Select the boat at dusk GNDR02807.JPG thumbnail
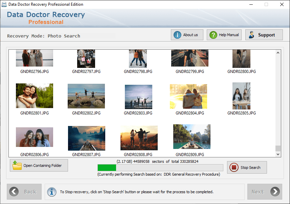 tap(87, 138)
